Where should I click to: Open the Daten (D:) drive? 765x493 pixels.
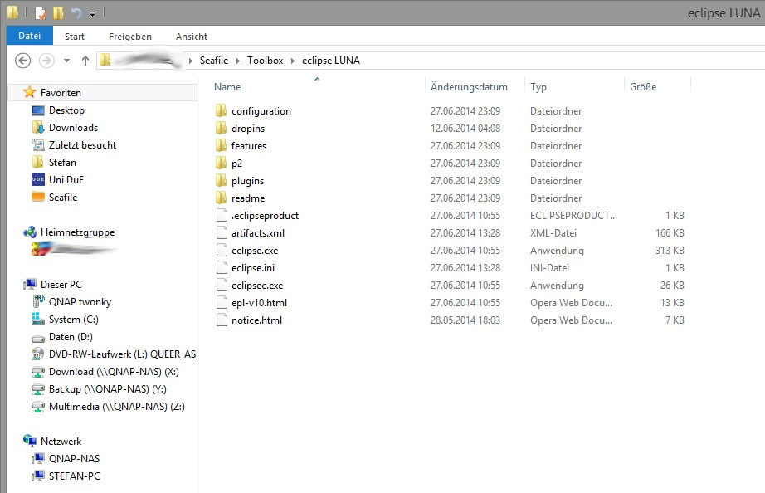tap(71, 337)
